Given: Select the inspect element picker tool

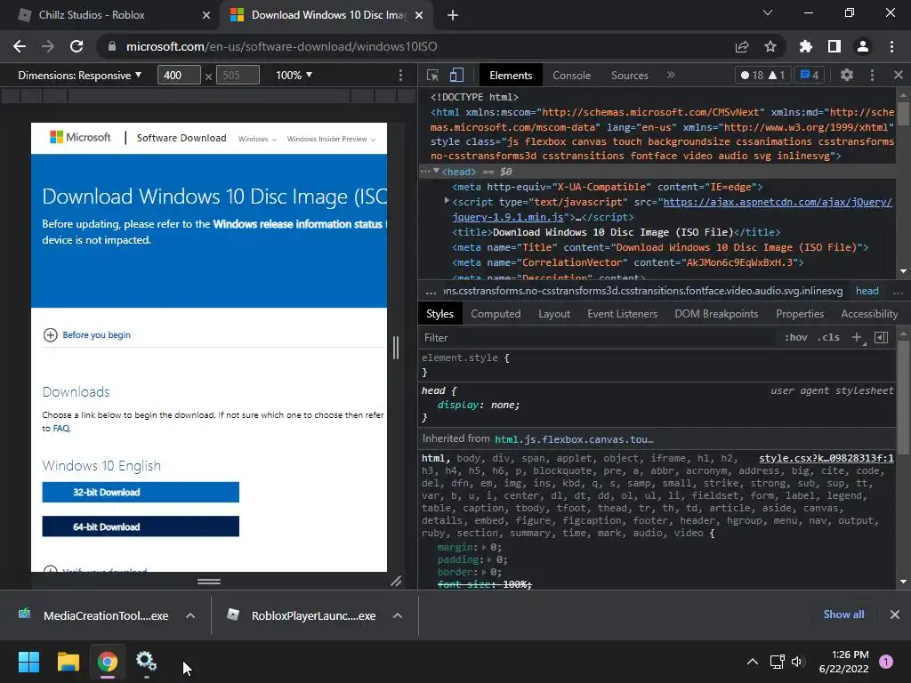Looking at the screenshot, I should point(432,75).
